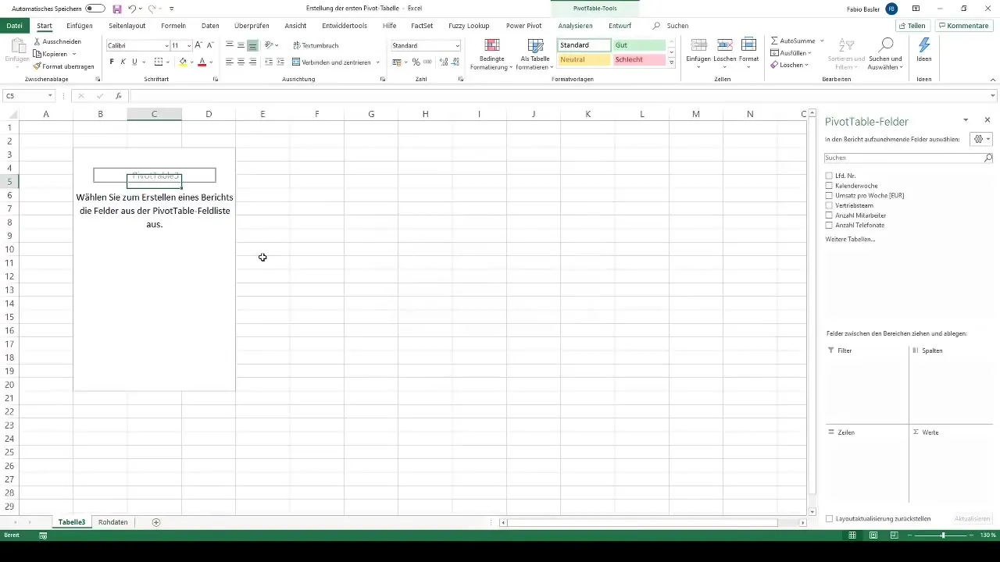Click Verbinden und zentrieren
The height and width of the screenshot is (562, 1000).
pyautogui.click(x=332, y=62)
